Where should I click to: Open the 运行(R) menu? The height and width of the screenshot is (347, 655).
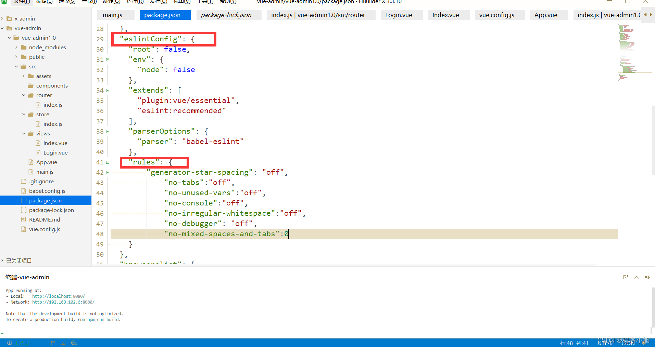(x=135, y=2)
